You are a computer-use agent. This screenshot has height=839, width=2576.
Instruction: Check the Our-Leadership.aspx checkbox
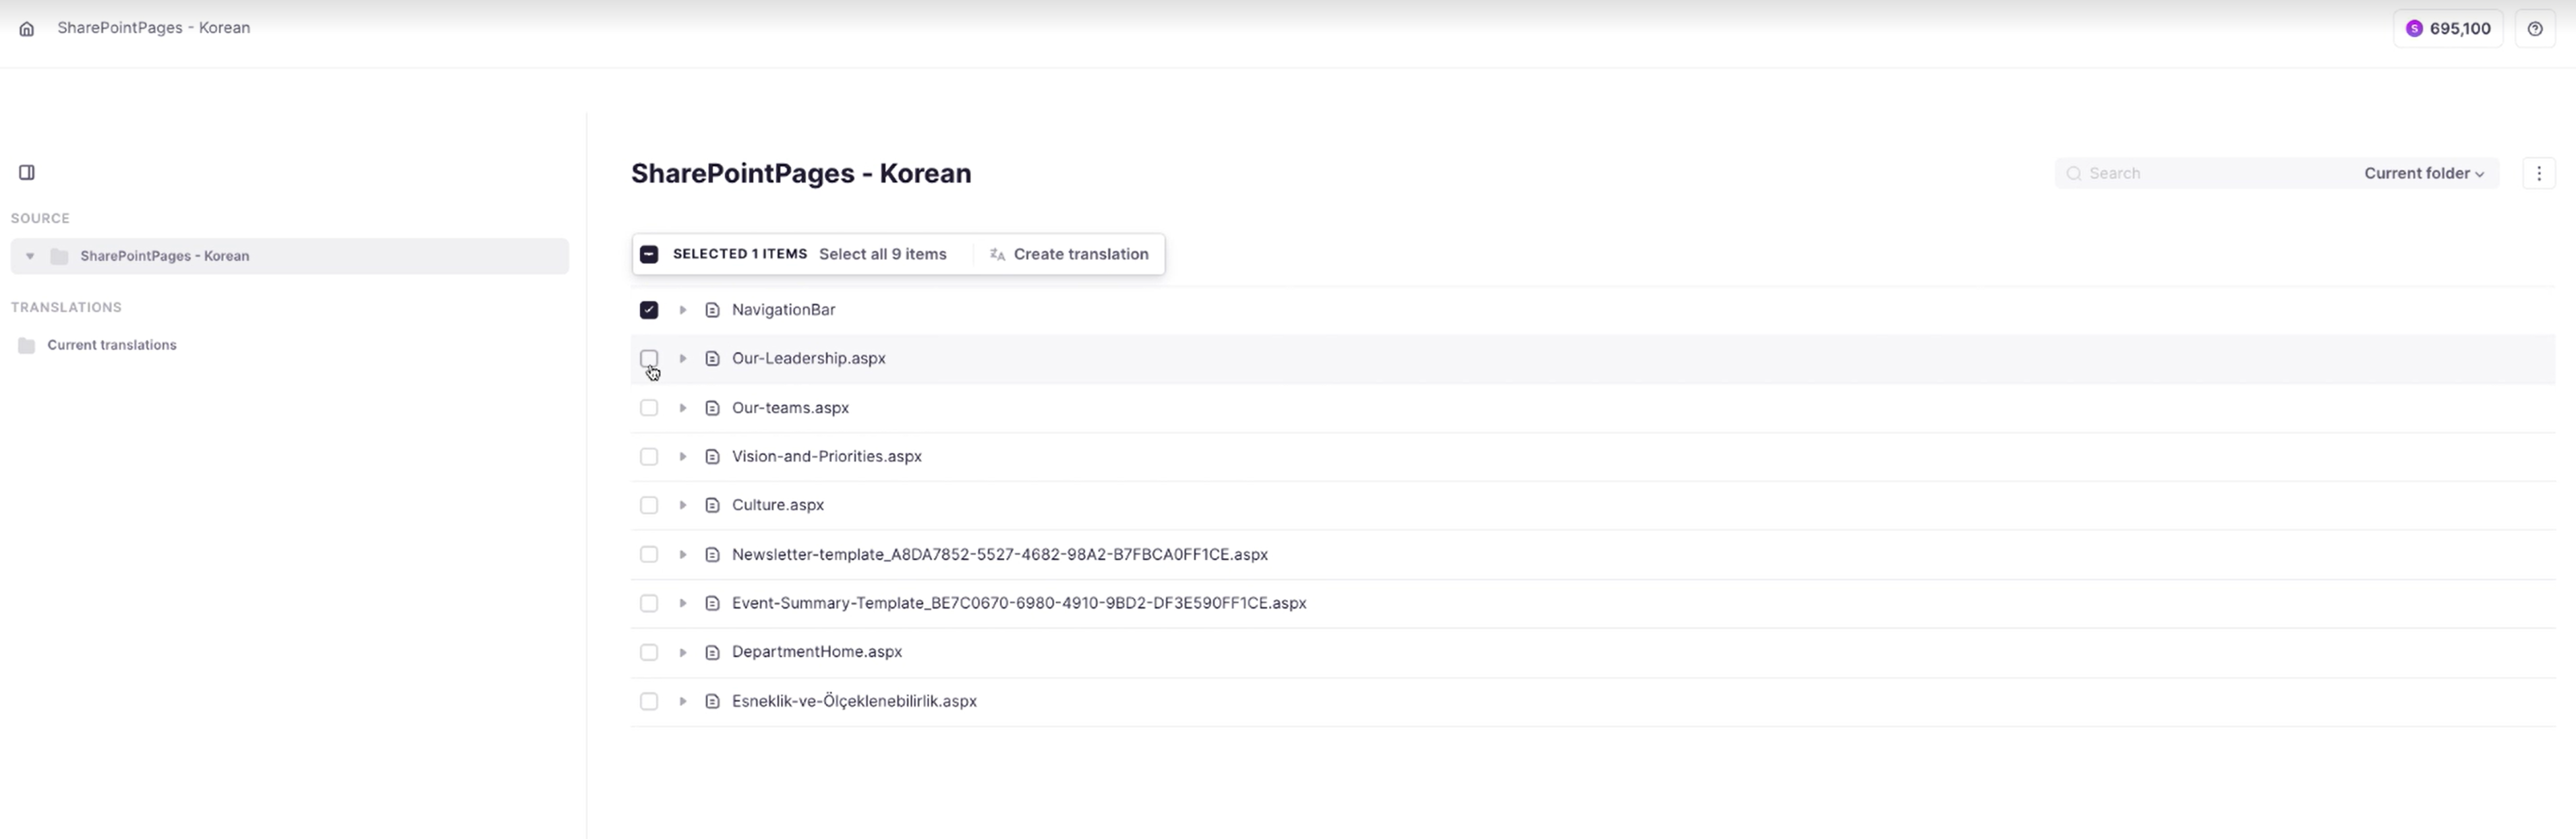click(649, 359)
